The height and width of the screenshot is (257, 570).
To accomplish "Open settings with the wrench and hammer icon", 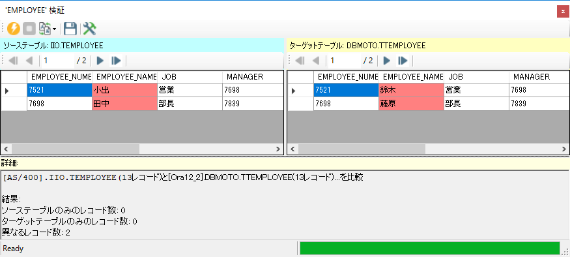I will (x=89, y=29).
